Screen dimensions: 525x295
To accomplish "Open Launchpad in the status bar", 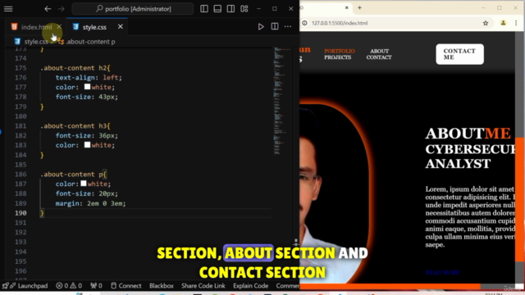I will [25, 286].
